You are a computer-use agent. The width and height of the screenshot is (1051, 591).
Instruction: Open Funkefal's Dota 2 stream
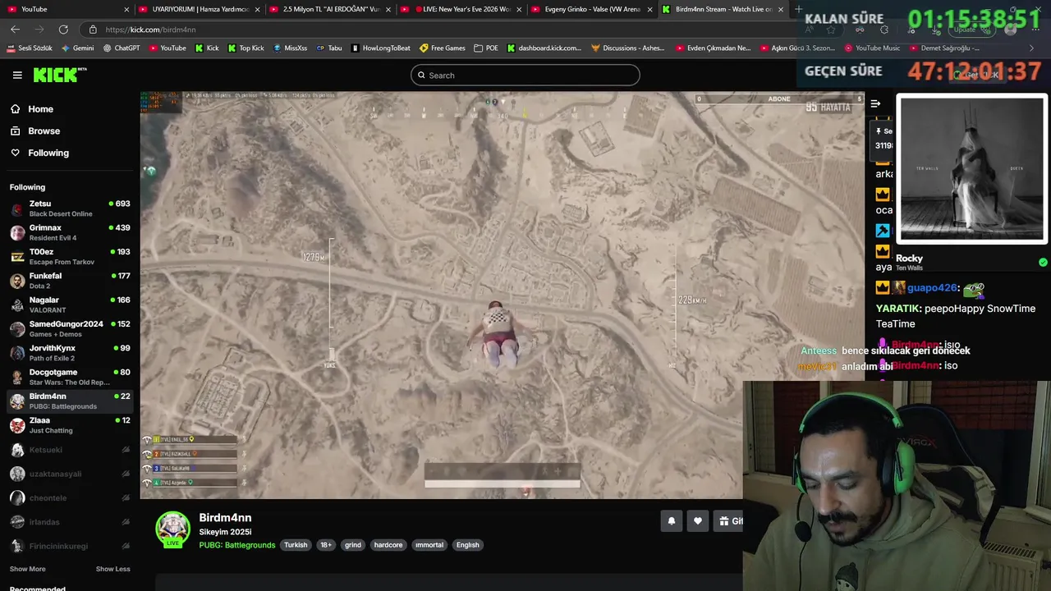(x=70, y=281)
